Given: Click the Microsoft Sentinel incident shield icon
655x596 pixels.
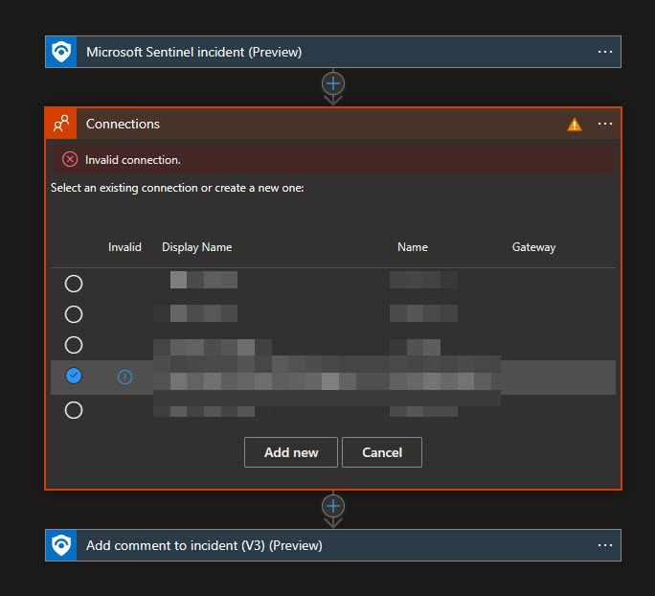Looking at the screenshot, I should tap(61, 52).
